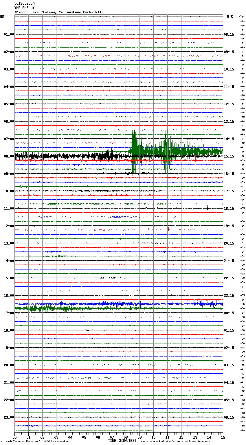Select the 02:00 MST hour label
This screenshot has height=445, width=246.
click(x=9, y=52)
